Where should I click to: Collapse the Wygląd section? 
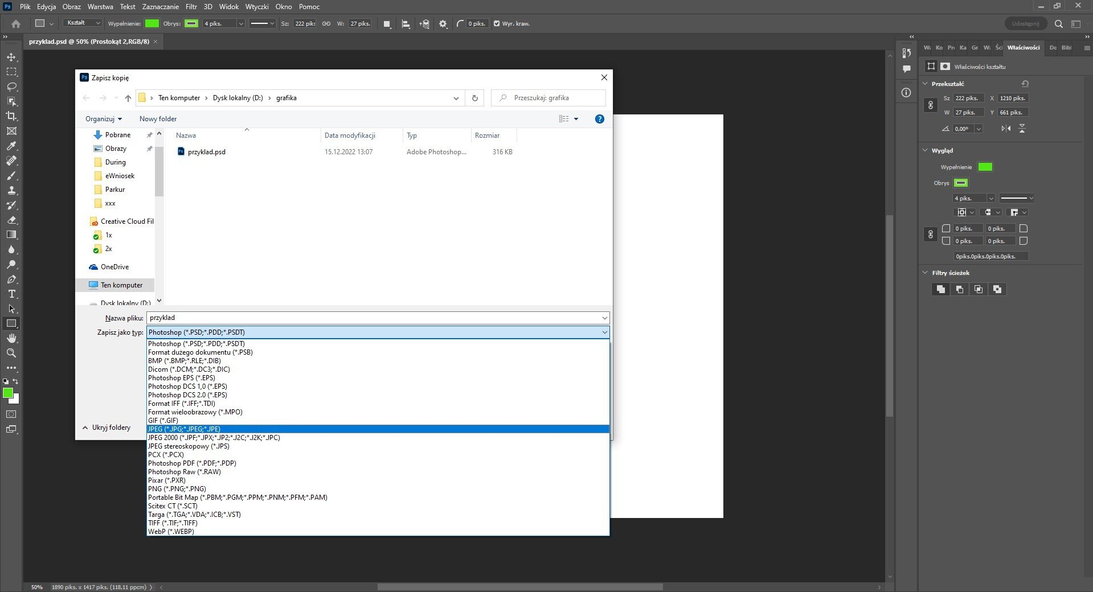tap(925, 151)
